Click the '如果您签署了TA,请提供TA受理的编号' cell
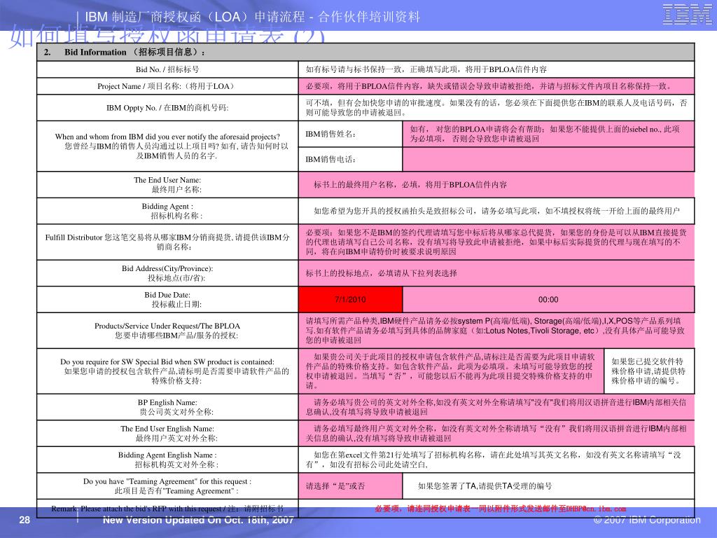 point(548,486)
